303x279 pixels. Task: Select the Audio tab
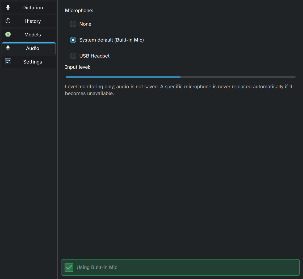29,48
